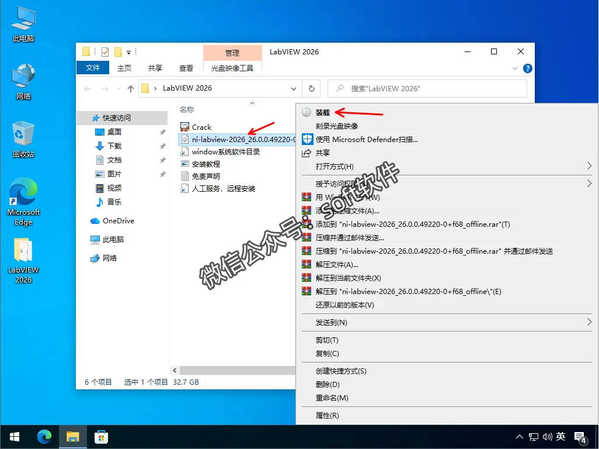
Task: Click the 名称 column header
Action: point(187,110)
